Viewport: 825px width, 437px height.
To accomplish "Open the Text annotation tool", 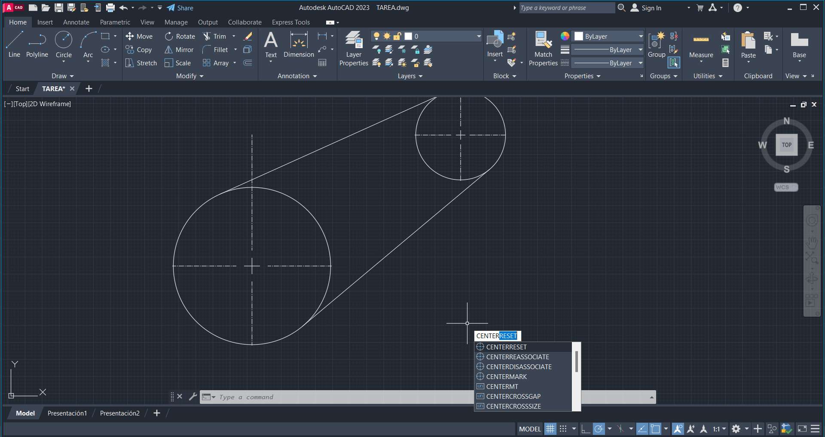I will click(x=271, y=44).
